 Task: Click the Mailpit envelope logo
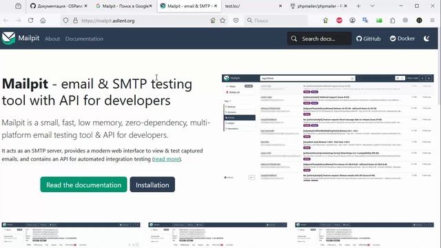click(8, 39)
